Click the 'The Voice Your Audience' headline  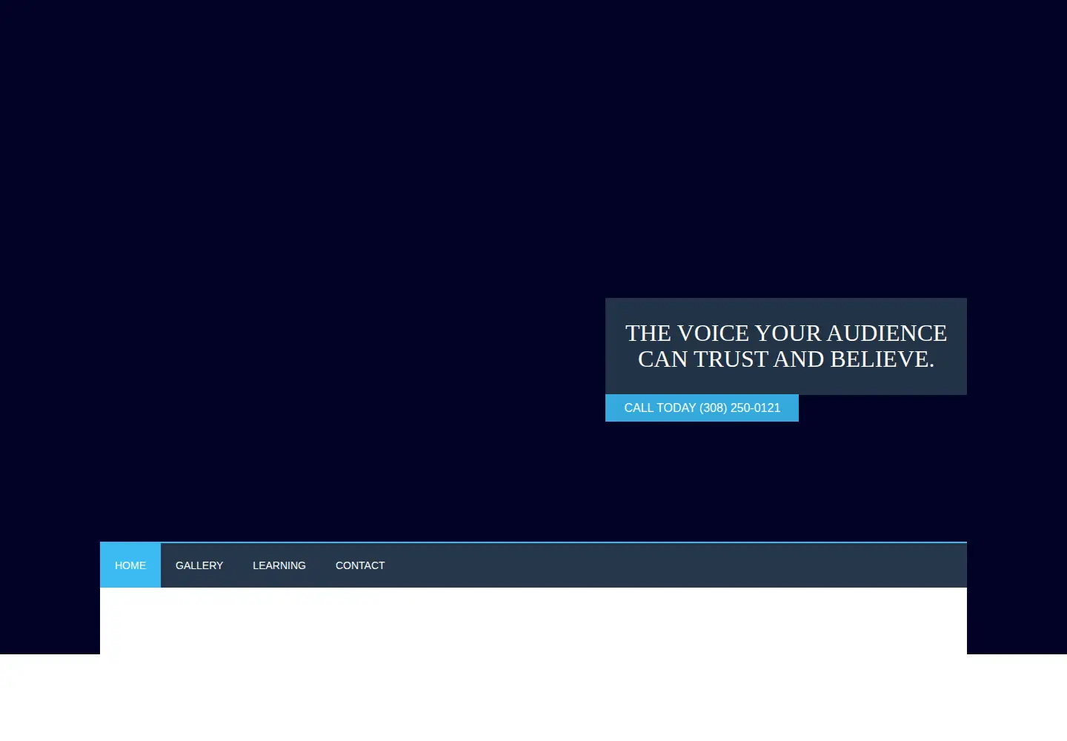tap(786, 346)
